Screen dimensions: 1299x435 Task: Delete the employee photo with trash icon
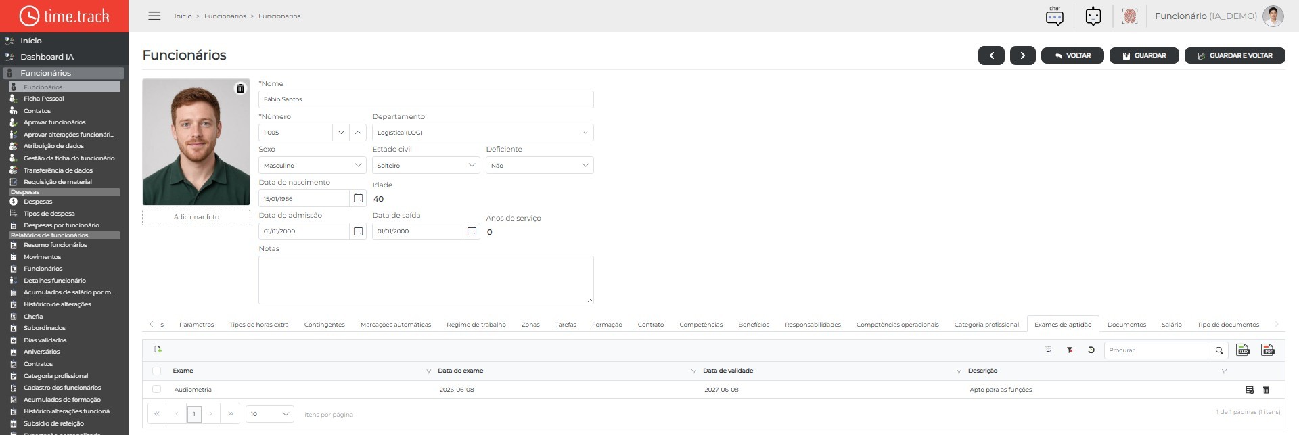pyautogui.click(x=240, y=89)
